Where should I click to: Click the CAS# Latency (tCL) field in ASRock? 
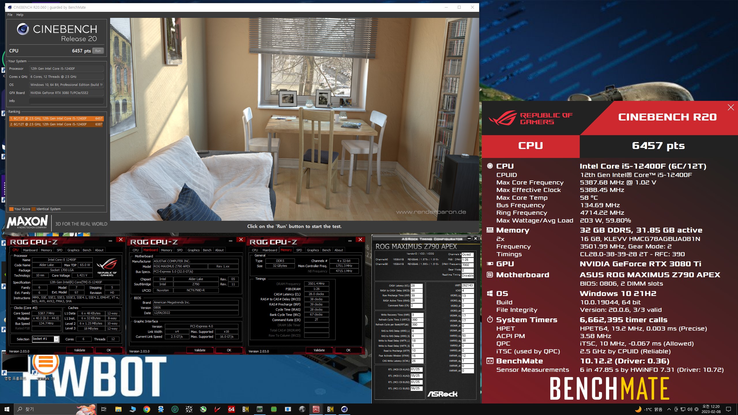coord(417,286)
